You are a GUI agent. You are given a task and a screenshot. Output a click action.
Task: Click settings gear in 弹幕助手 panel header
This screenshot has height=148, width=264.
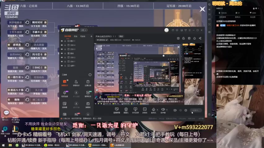(x=256, y=9)
